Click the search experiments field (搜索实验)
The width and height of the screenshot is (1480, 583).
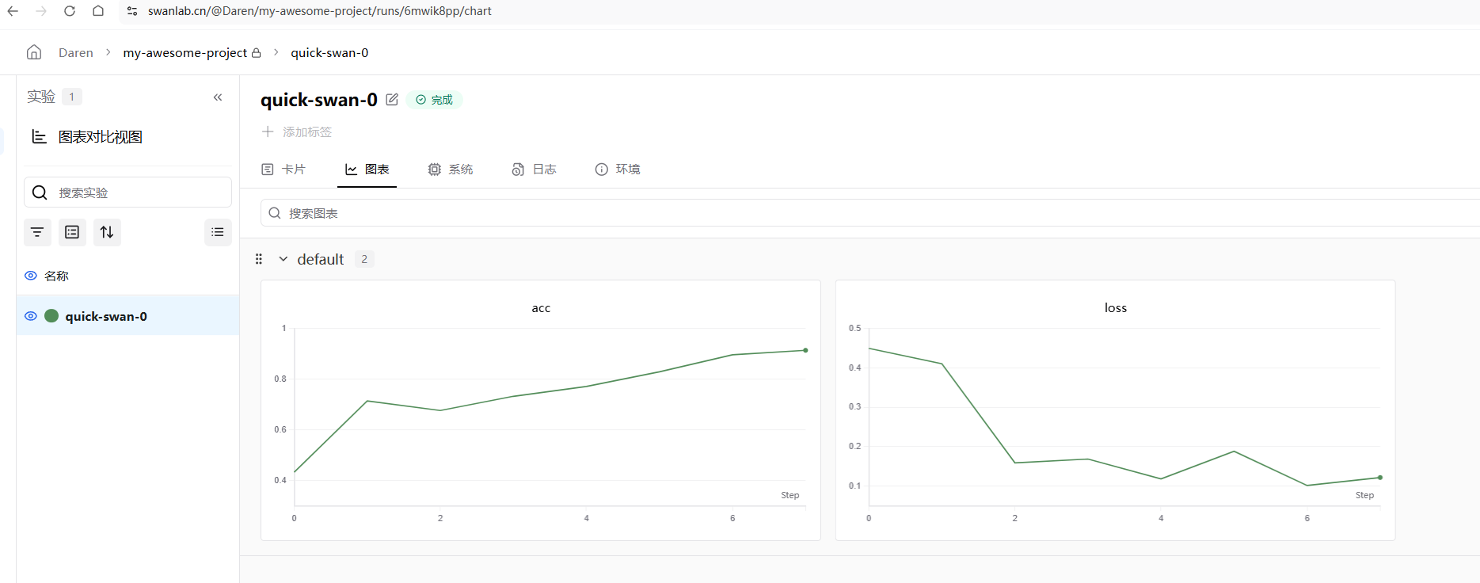coord(127,192)
